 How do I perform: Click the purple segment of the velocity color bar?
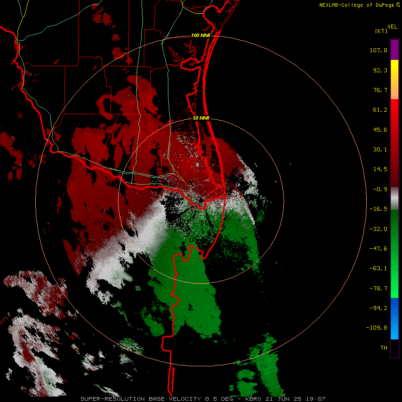coord(394,50)
